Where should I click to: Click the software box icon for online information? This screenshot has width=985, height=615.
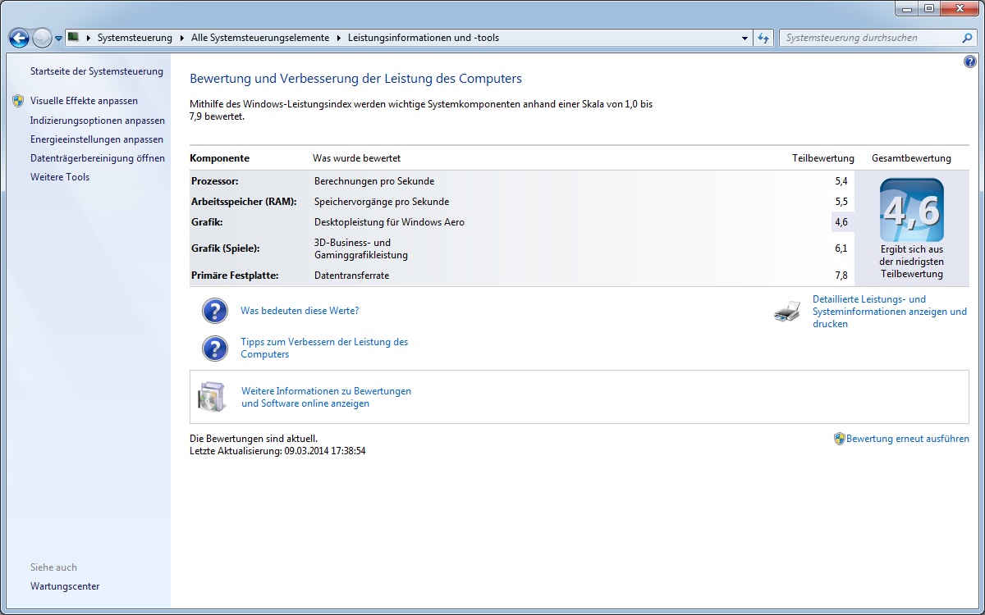tap(211, 397)
